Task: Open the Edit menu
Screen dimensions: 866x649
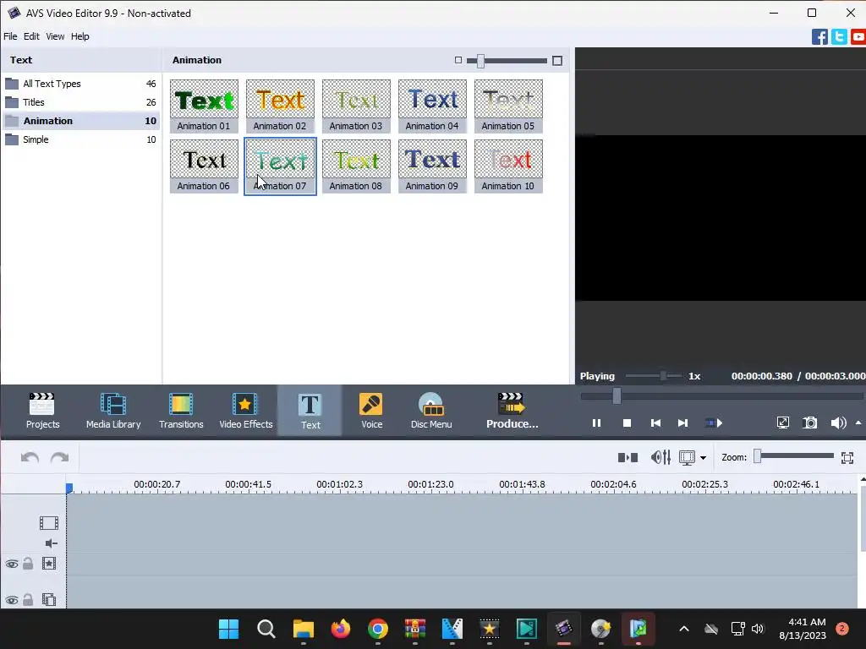Action: (31, 36)
